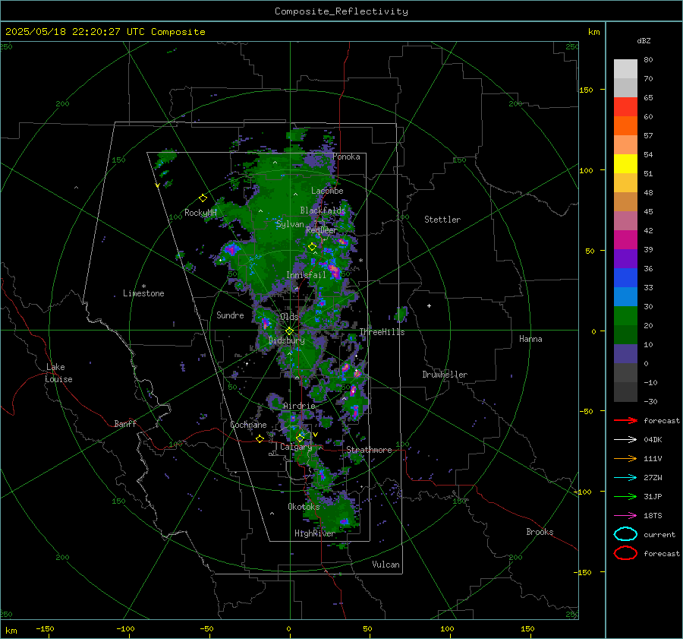The image size is (683, 639).
Task: Click the Limestone label
Action: [x=143, y=293]
